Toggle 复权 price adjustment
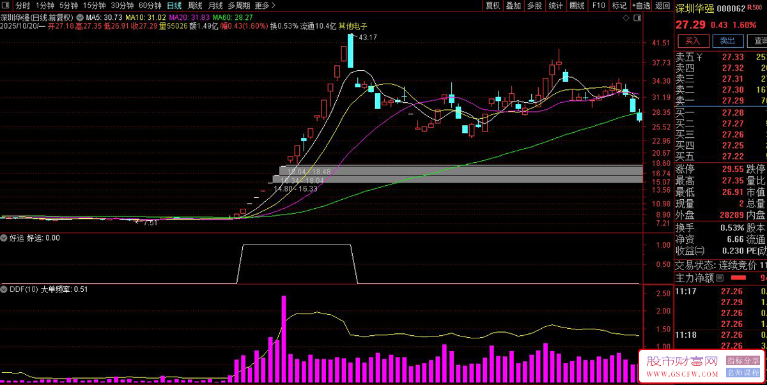 click(x=493, y=6)
